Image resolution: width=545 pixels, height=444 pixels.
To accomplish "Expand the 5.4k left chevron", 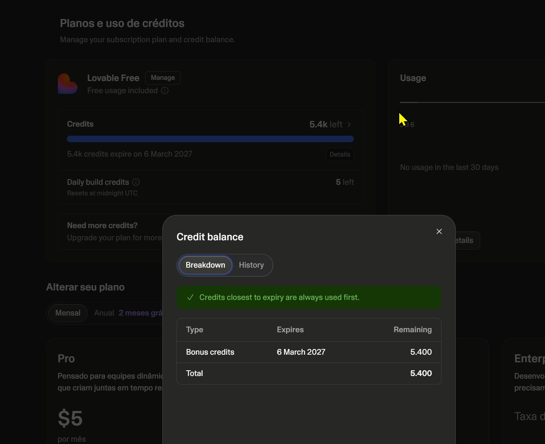I will (x=349, y=124).
